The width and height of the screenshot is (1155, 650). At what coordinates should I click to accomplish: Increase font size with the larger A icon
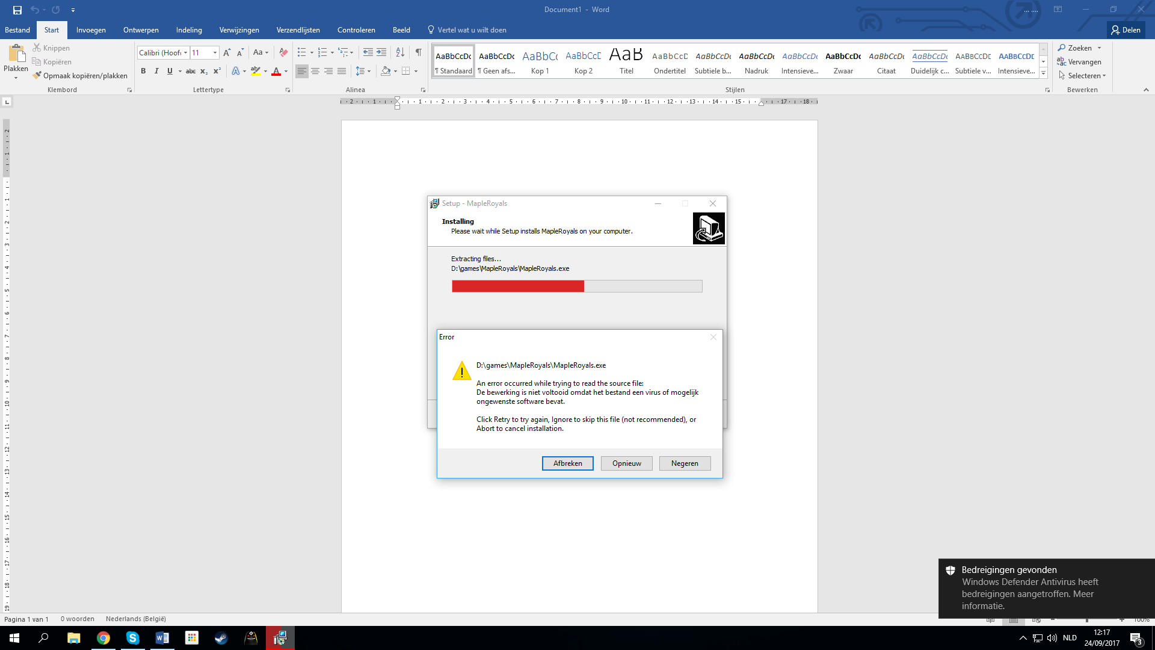[x=227, y=53]
